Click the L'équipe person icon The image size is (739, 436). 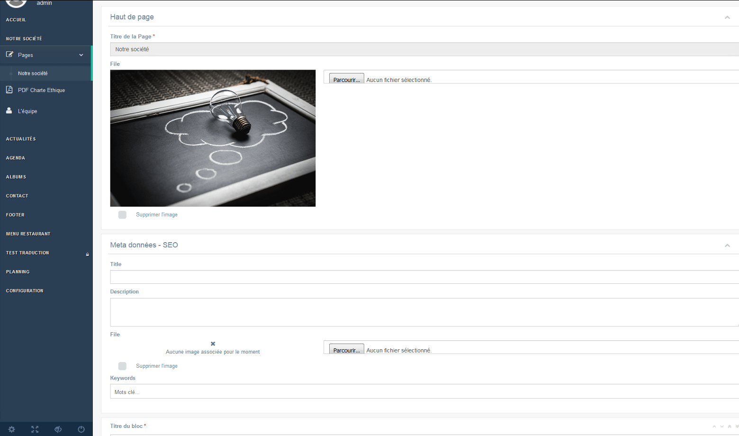click(x=9, y=110)
